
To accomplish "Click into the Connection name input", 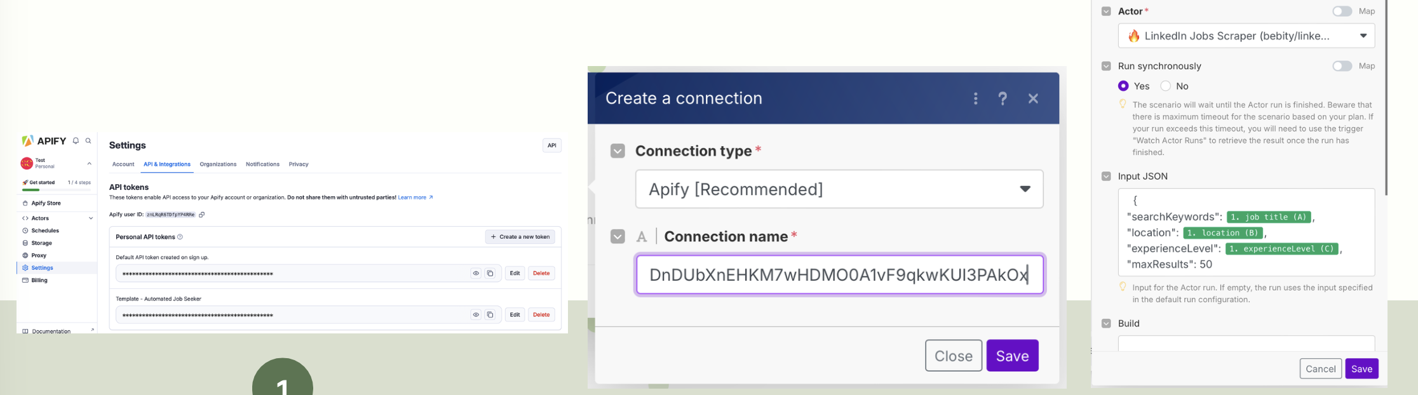I will tap(839, 275).
